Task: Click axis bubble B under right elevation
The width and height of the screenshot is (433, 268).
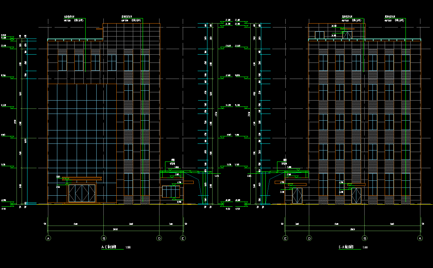Action: tap(365, 238)
